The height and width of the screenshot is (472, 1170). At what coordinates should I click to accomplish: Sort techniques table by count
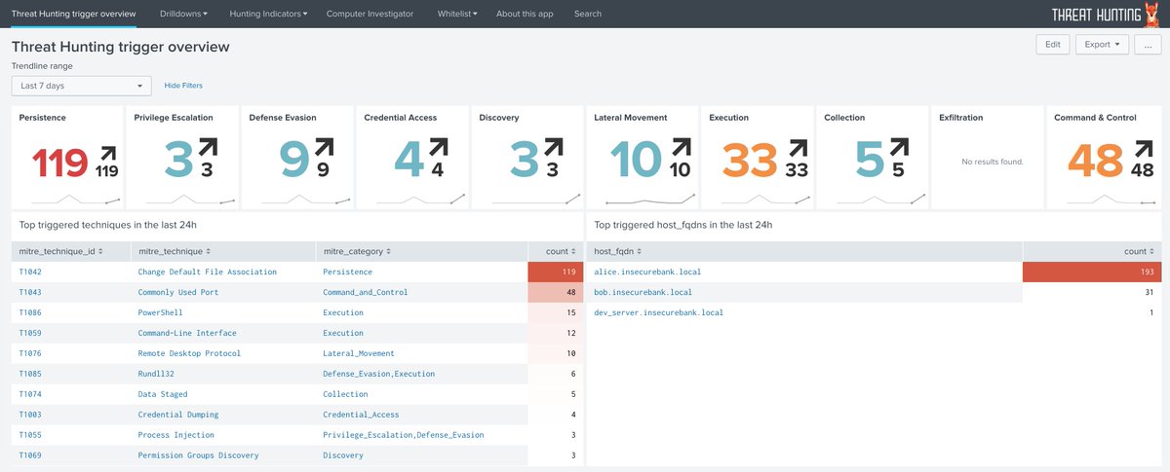[x=560, y=251]
